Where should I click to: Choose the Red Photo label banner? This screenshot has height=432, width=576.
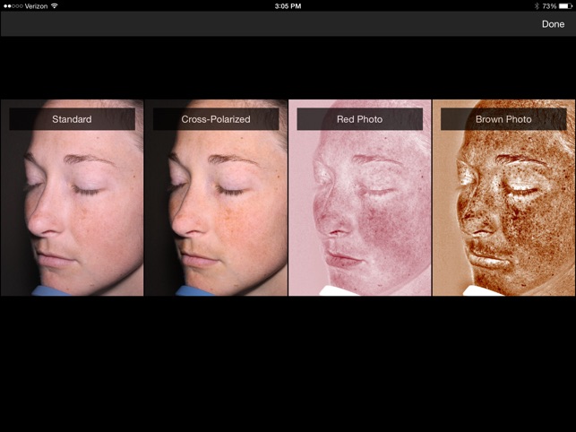tap(359, 118)
